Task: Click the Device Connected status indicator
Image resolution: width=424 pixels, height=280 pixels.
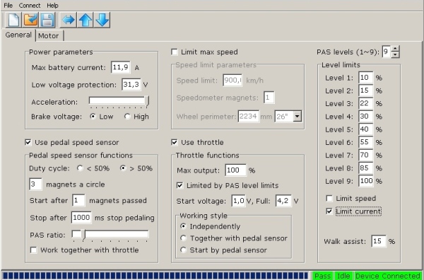Action: pyautogui.click(x=388, y=276)
